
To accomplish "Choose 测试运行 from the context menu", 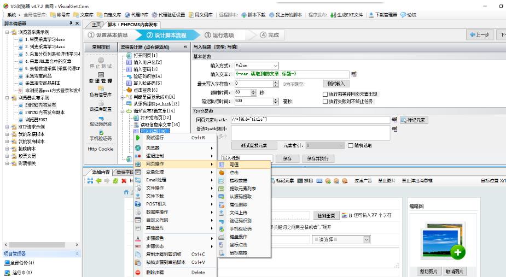I will (x=155, y=138).
